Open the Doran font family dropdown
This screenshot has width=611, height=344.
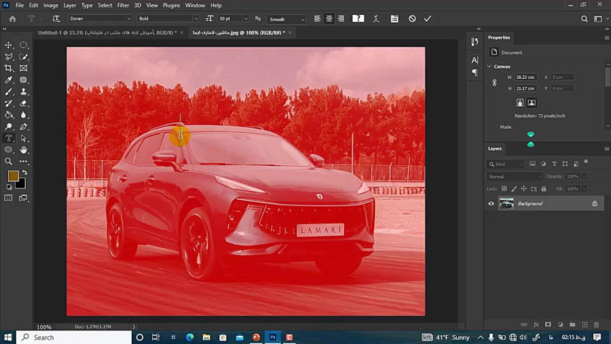(129, 19)
